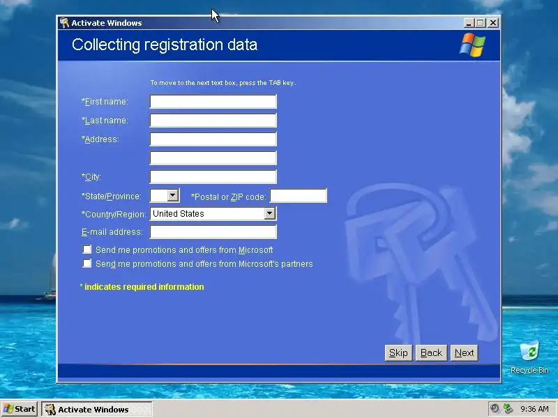
Task: Focus the first Address line field
Action: (213, 139)
